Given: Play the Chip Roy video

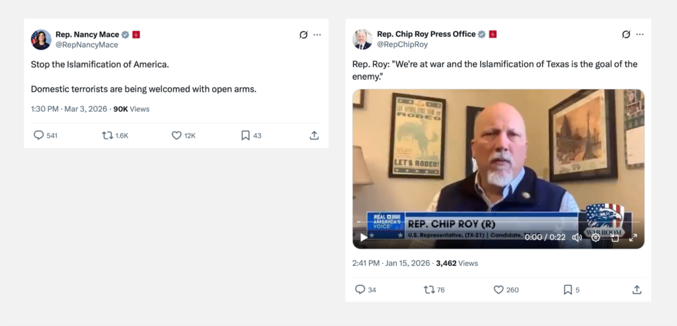Looking at the screenshot, I should [x=364, y=238].
